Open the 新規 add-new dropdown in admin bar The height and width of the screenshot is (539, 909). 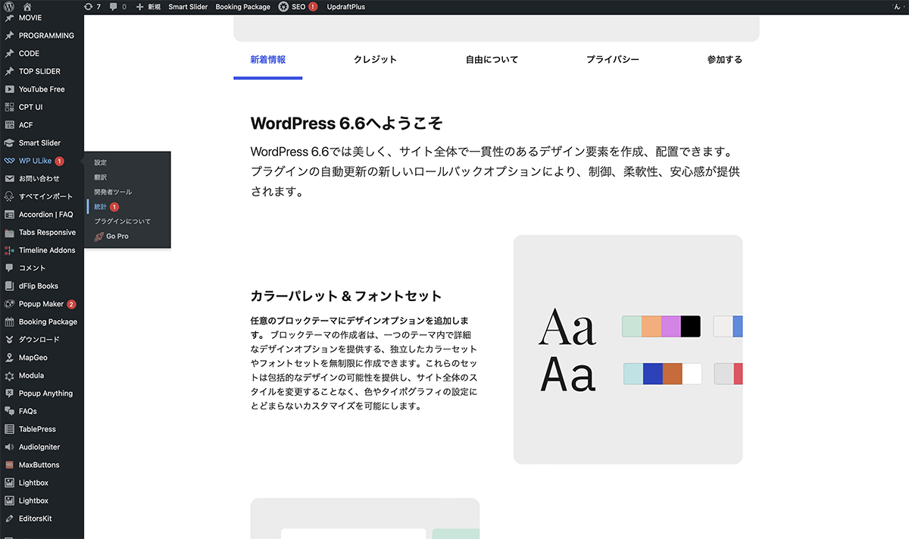click(148, 7)
